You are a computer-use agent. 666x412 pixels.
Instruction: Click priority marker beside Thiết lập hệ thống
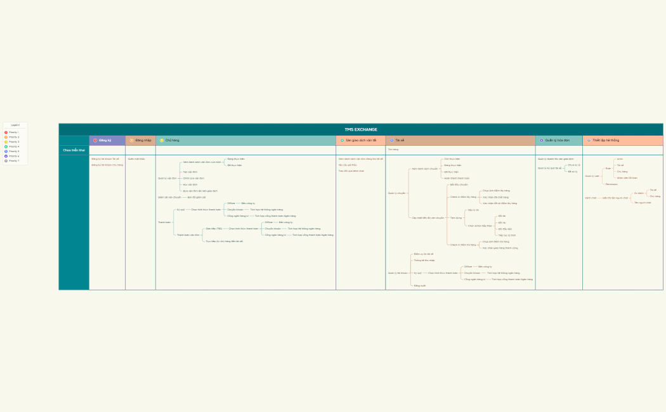click(x=589, y=140)
